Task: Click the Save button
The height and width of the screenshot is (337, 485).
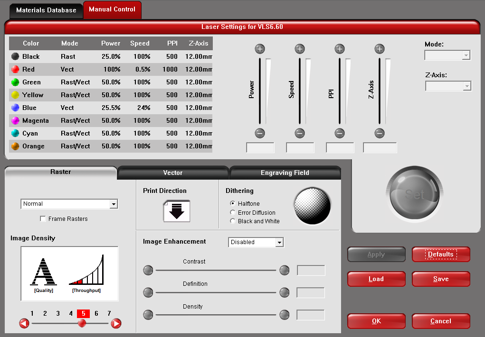Action: click(441, 279)
